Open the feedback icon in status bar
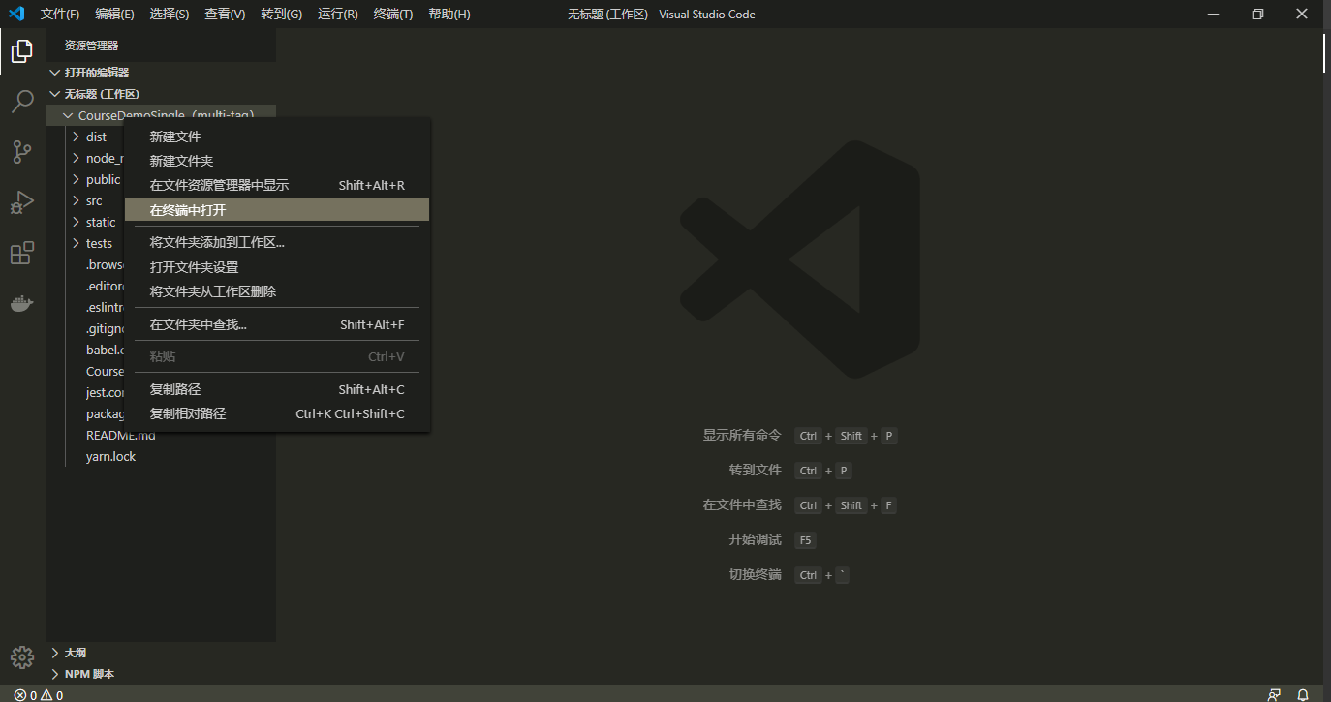The width and height of the screenshot is (1331, 702). [1275, 695]
